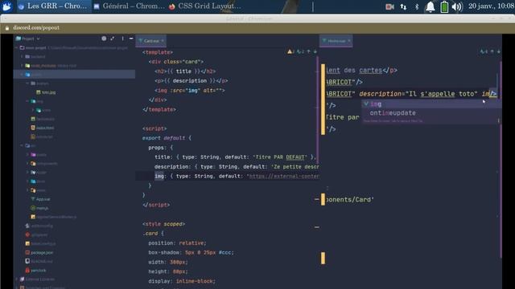515x289 pixels.
Task: Choose img from the autocomplete popup
Action: coord(431,104)
